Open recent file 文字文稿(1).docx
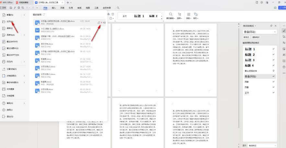Viewport: 286px width, 148px height. 69,75
